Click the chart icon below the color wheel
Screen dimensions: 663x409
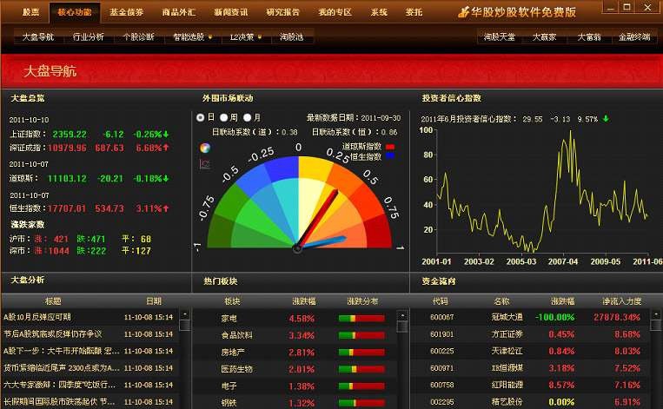205,164
